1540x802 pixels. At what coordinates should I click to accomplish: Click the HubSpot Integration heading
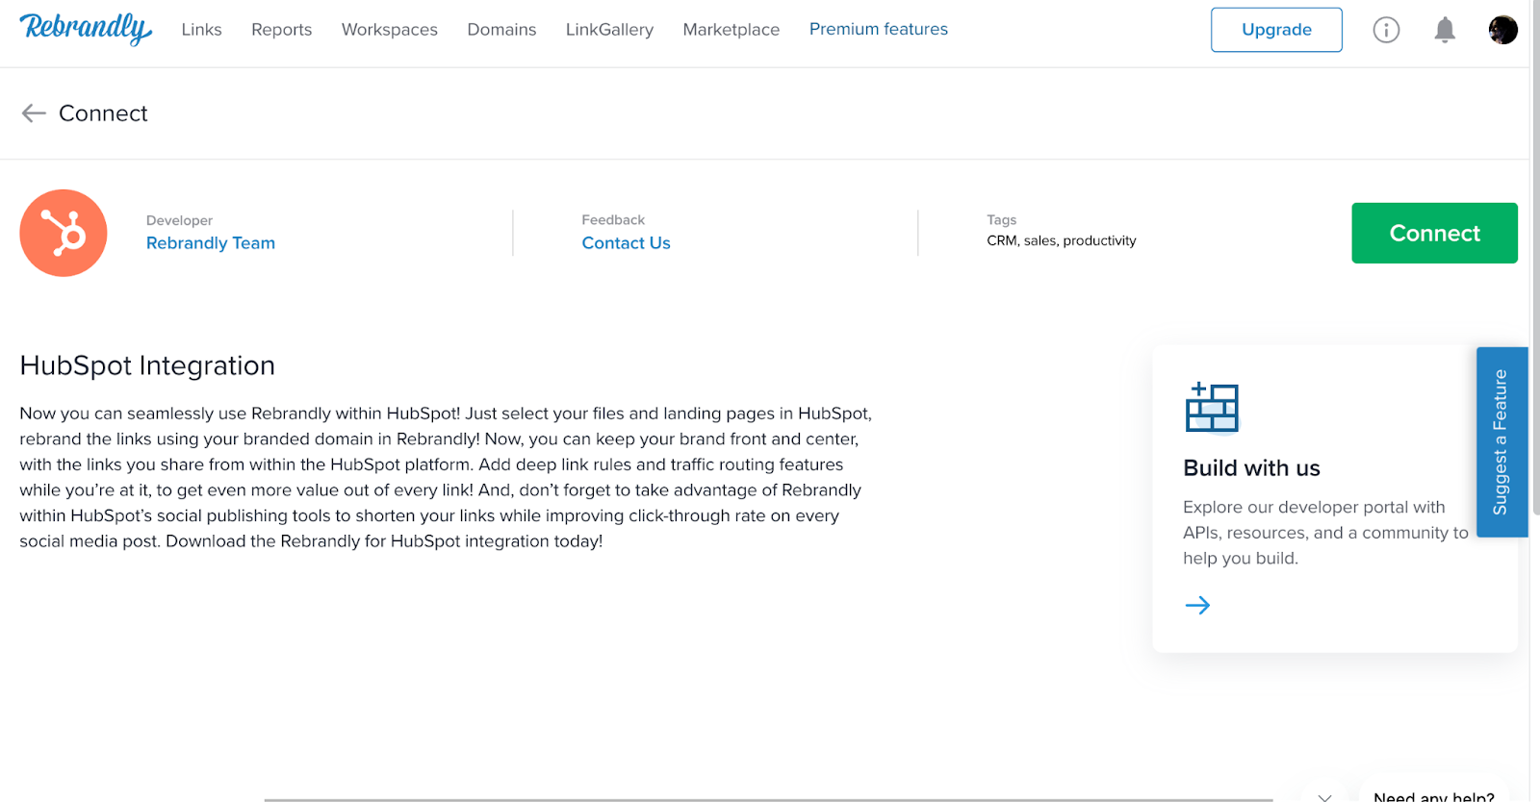tap(147, 365)
